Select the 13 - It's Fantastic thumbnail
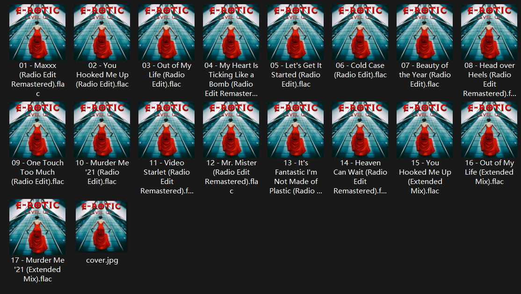This screenshot has width=521, height=294. click(296, 130)
